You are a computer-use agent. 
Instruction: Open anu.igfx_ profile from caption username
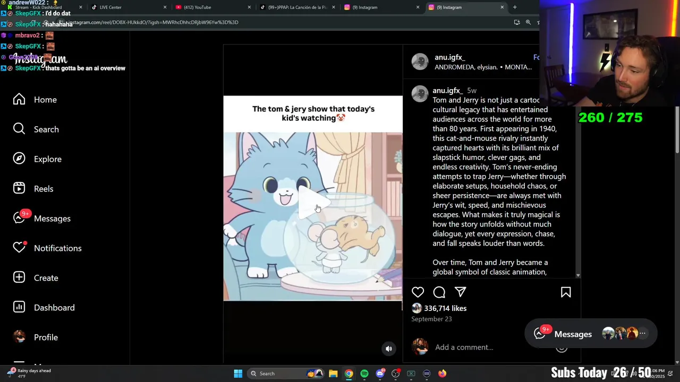click(447, 91)
